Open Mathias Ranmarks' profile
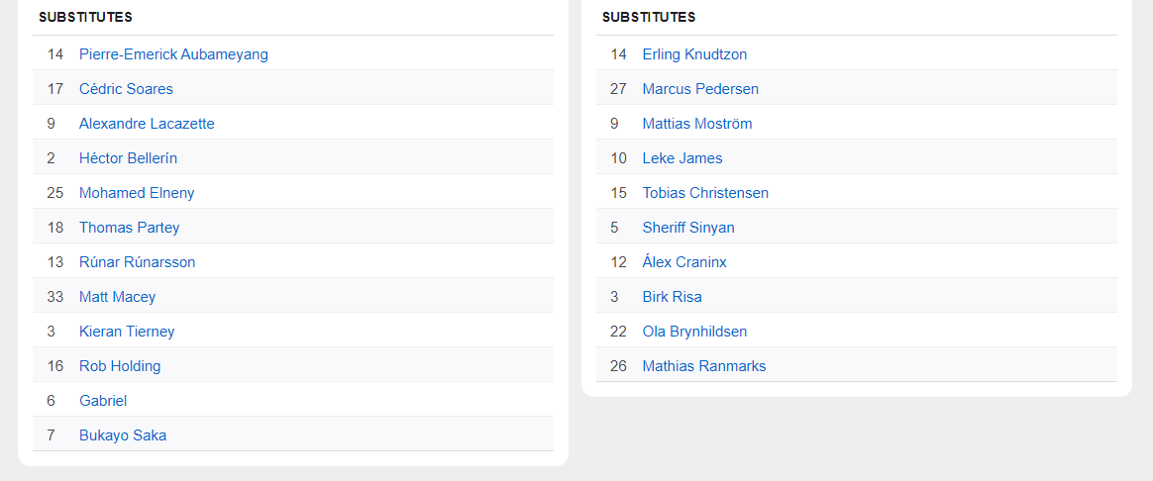This screenshot has width=1153, height=481. click(704, 366)
